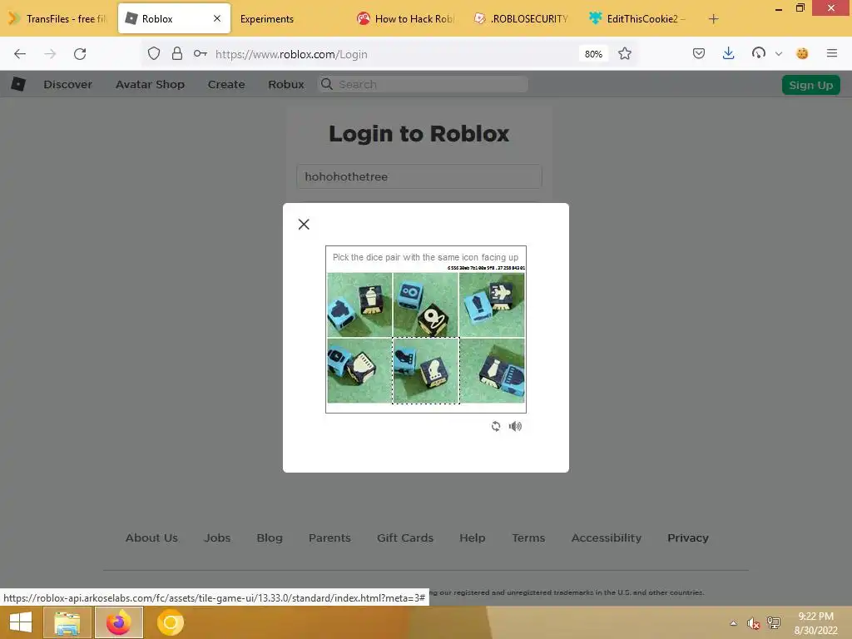
Task: Show hidden system tray icons
Action: 733,623
